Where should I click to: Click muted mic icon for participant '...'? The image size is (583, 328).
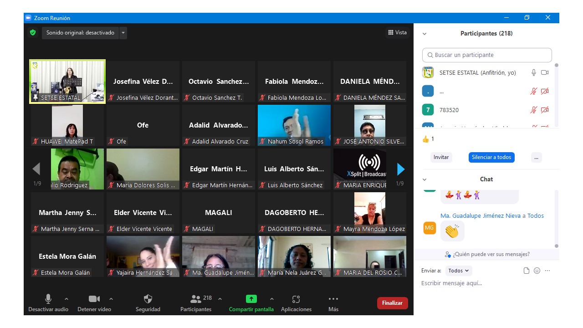(534, 91)
